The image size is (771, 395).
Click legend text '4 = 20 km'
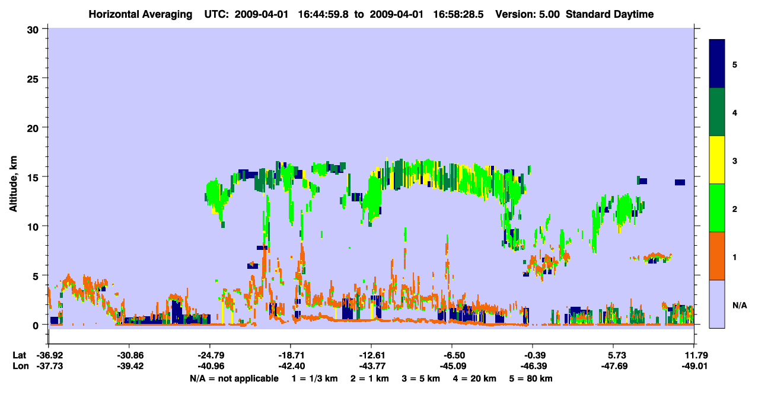pos(474,378)
